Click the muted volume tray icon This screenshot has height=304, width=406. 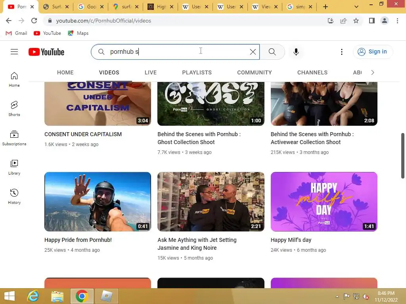(x=366, y=296)
